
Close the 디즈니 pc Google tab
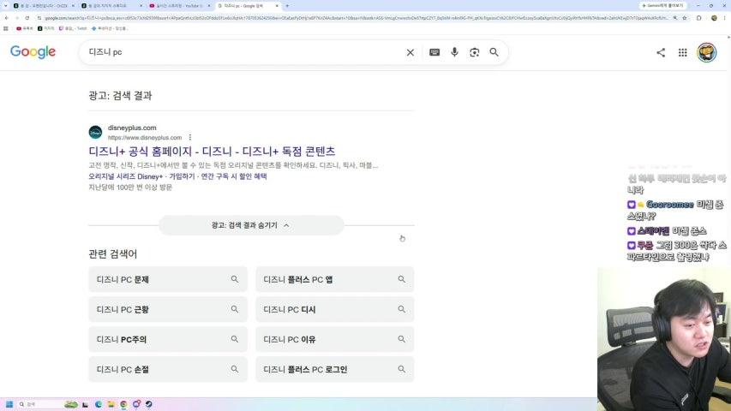277,6
